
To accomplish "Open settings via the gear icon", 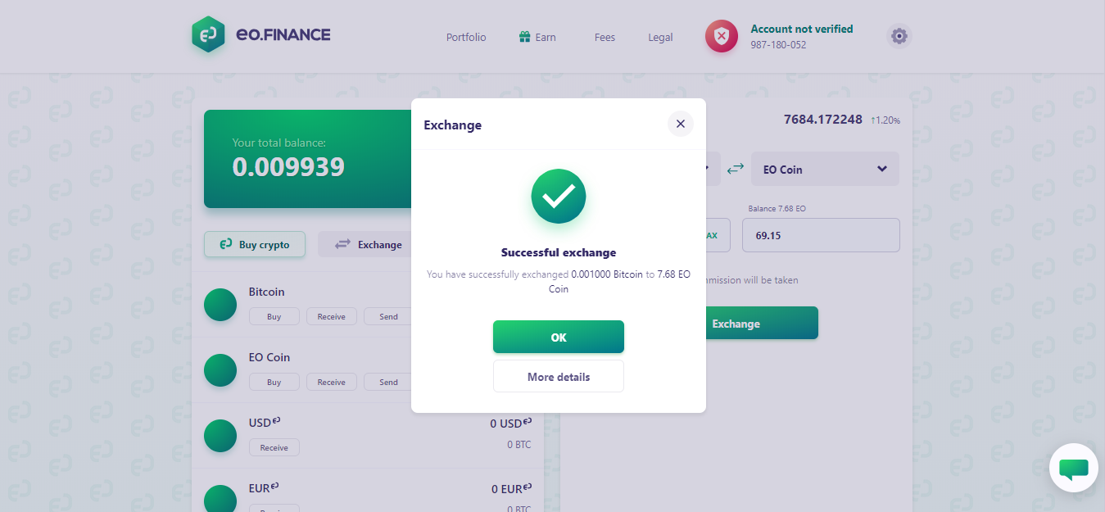I will coord(899,36).
